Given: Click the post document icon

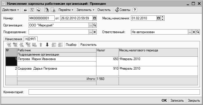Looking at the screenshot, I should 46,10.
